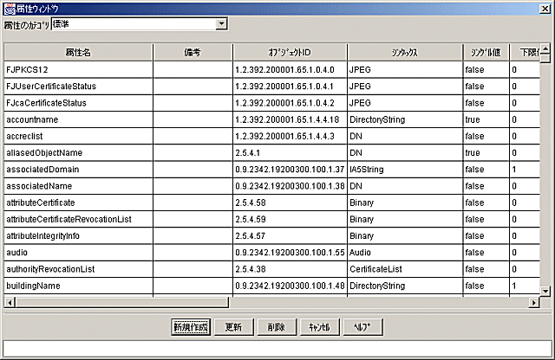
Task: Click the 新規作成 button
Action: point(191,327)
